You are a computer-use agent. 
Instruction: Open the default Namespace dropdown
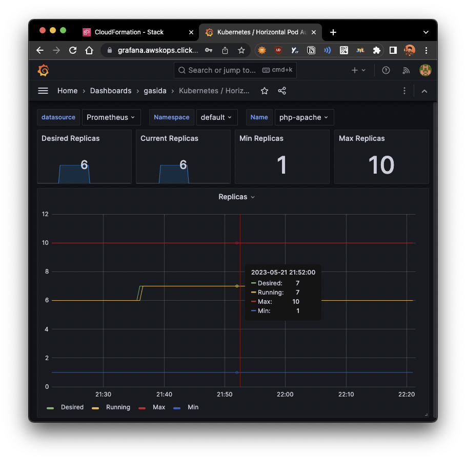217,117
